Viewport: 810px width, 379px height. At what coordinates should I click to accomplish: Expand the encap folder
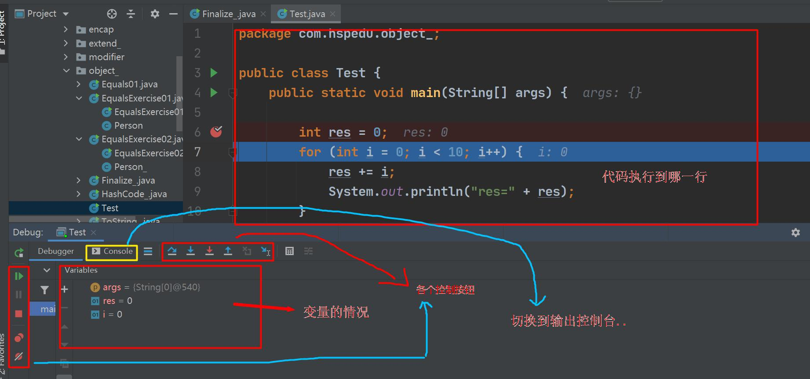(x=66, y=29)
